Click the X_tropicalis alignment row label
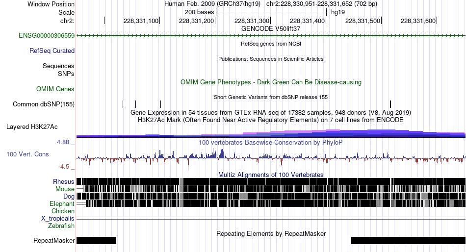The image size is (466, 252). tap(58, 219)
